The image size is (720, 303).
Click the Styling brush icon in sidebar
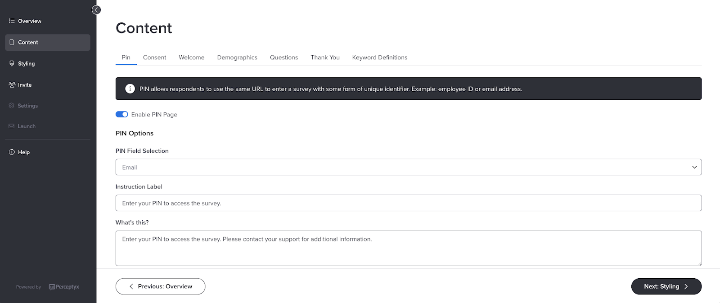click(x=12, y=63)
